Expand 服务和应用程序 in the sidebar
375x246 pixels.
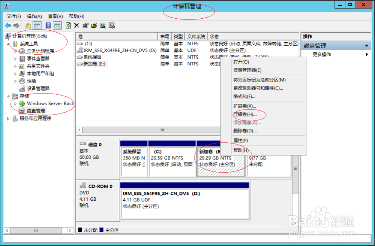coord(8,118)
